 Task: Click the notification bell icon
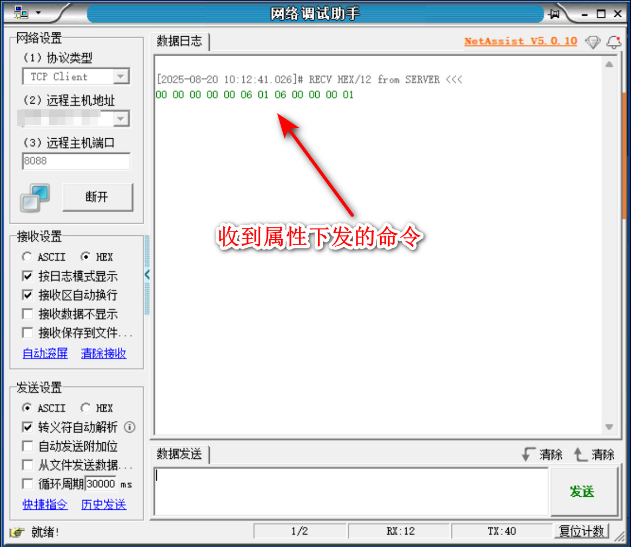click(614, 42)
